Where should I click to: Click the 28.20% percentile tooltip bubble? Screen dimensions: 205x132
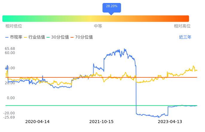[111, 7]
